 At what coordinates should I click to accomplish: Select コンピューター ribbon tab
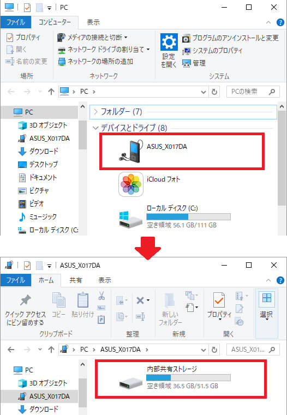click(55, 22)
